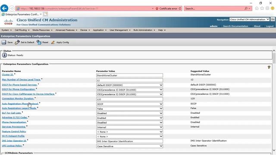Viewport: 276px width, 155px height.
Task: Expand DSCP for Phone Configuration dropdown
Action: pyautogui.click(x=129, y=90)
